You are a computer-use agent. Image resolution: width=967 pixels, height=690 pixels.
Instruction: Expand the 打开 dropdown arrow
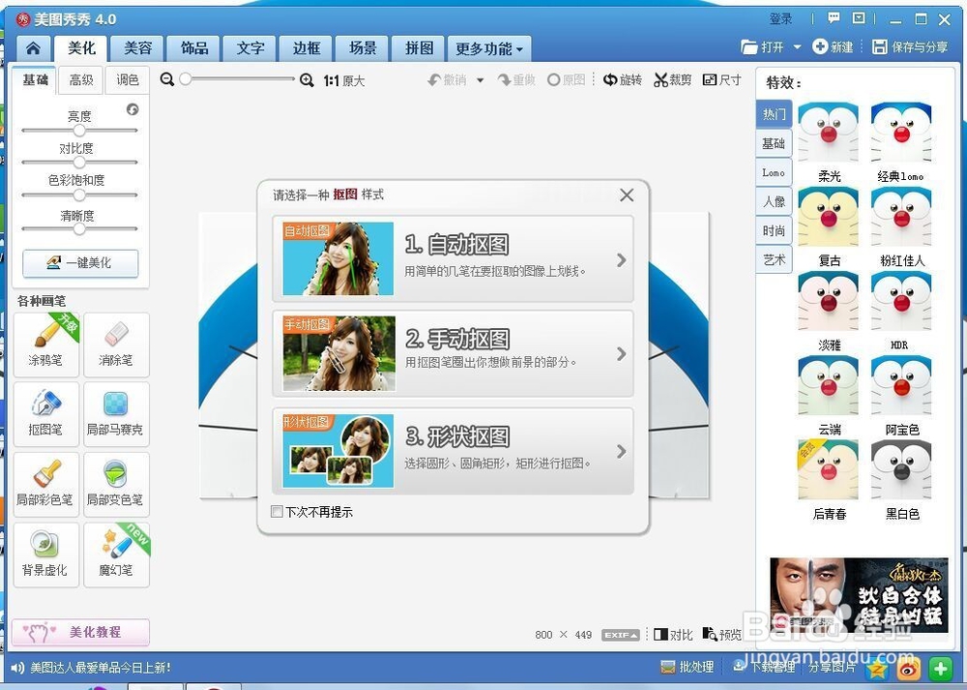pos(797,46)
